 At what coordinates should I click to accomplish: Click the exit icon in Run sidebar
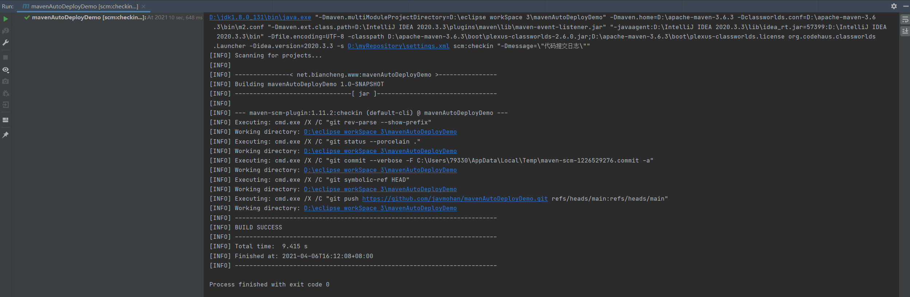pyautogui.click(x=5, y=105)
